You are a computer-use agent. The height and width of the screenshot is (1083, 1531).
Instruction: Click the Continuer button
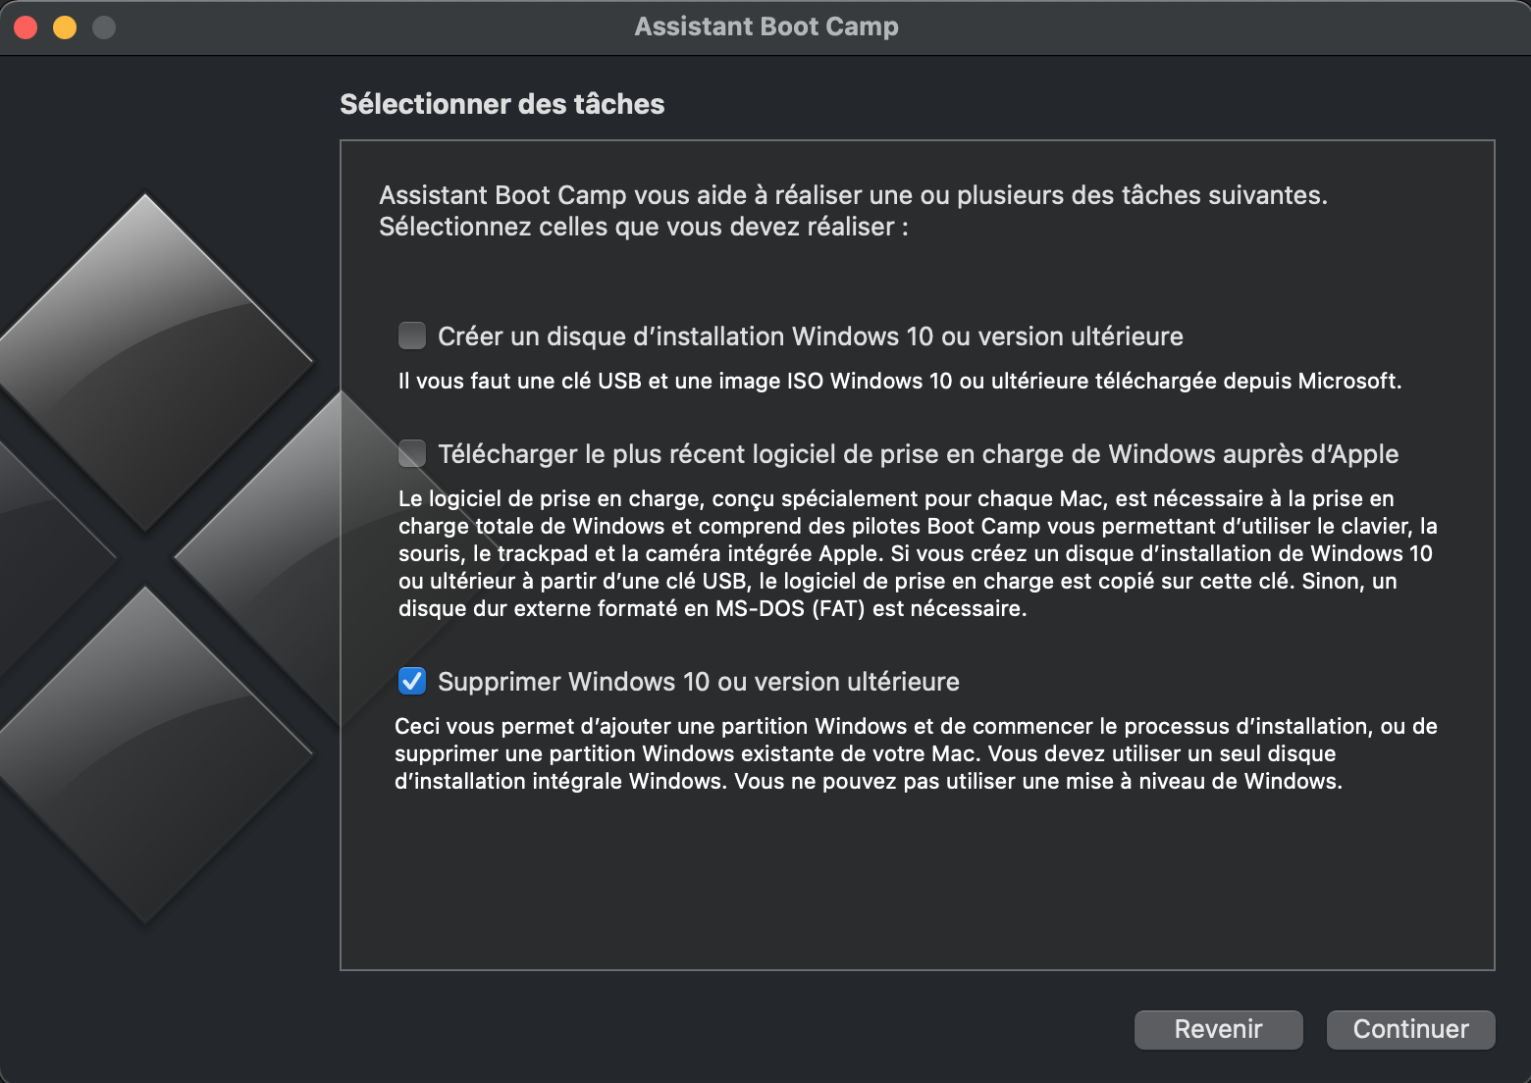1410,1029
